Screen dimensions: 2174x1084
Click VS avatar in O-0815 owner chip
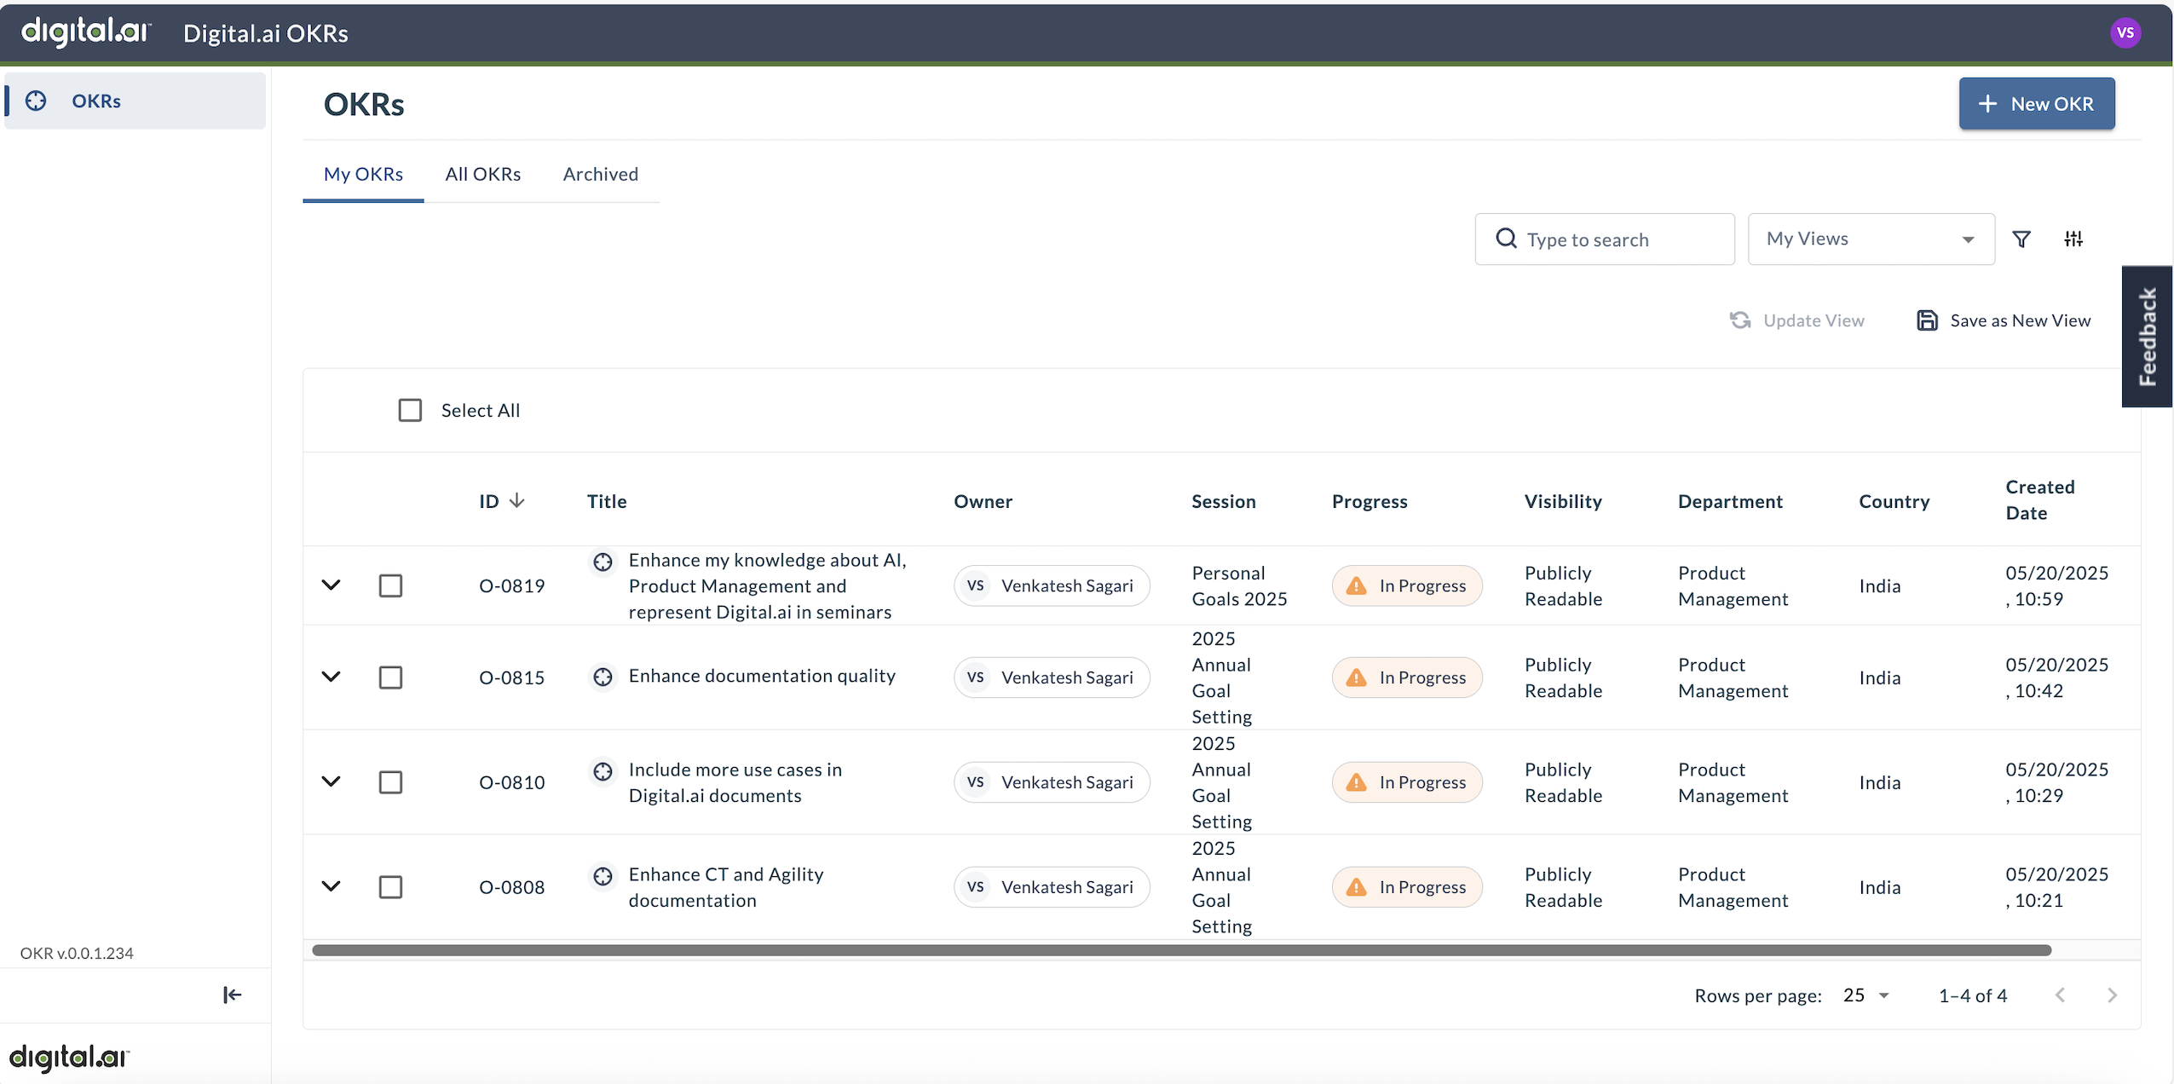pyautogui.click(x=975, y=677)
